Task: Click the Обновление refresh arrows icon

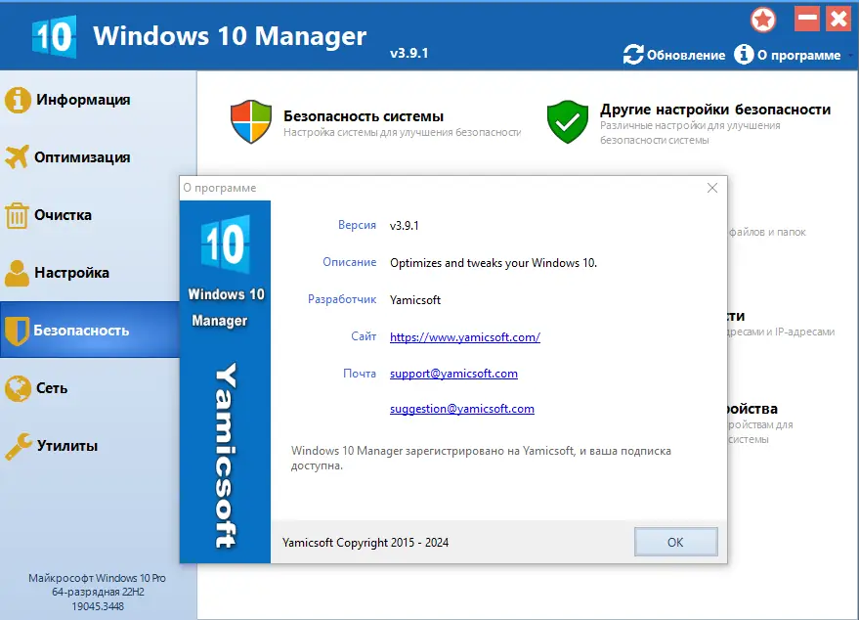Action: coord(633,54)
